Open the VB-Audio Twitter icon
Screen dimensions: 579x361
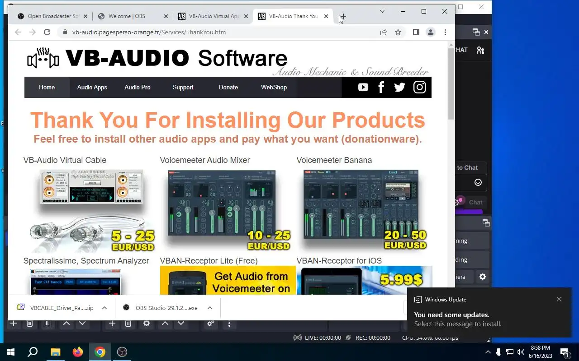click(399, 88)
